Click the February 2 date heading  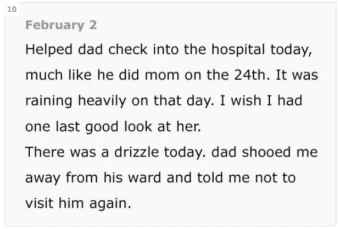62,25
